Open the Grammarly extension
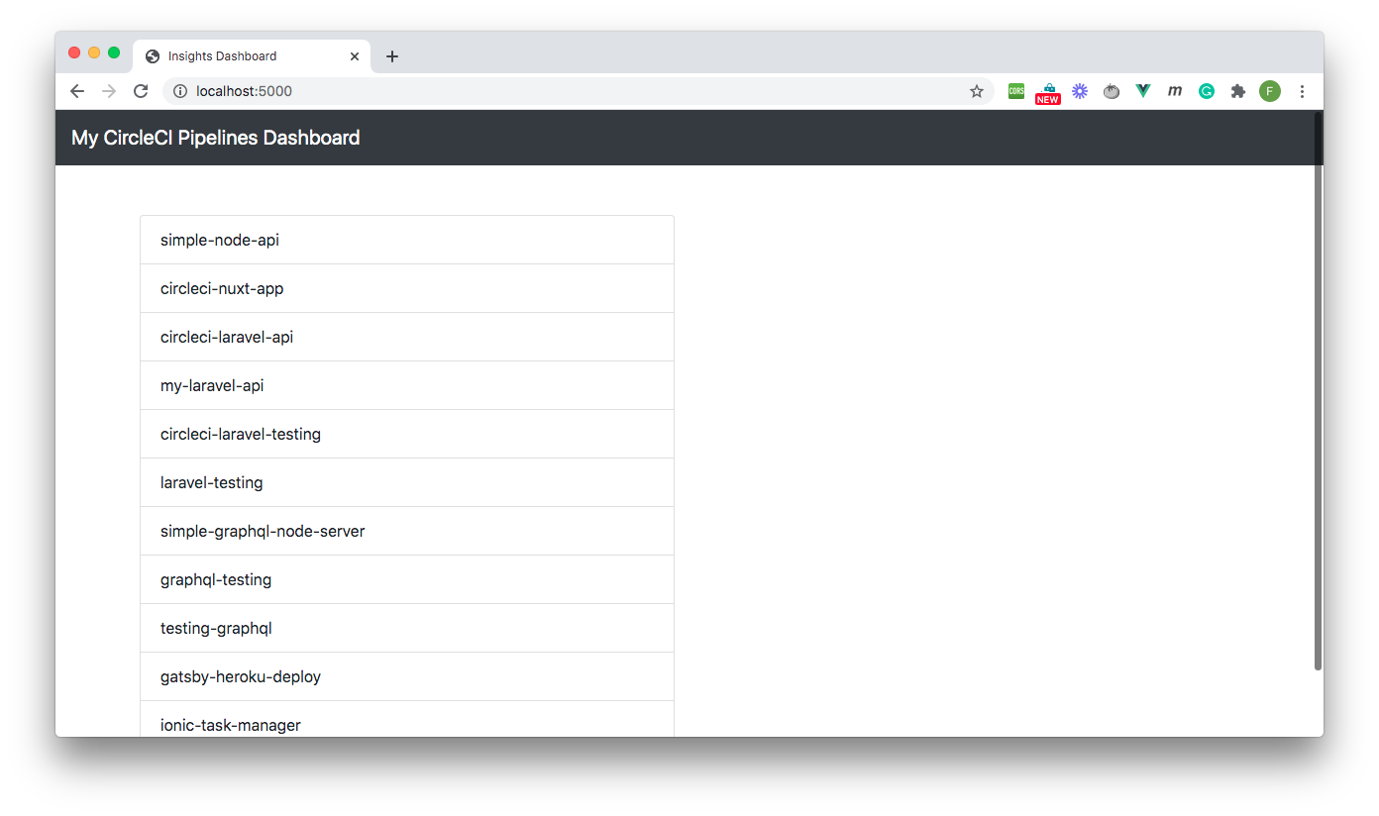 tap(1206, 90)
